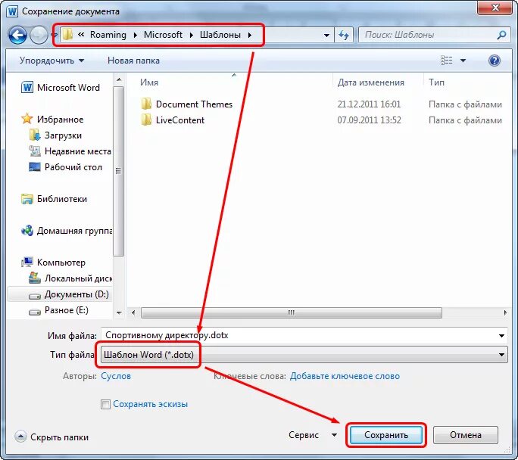Screen dimensions: 518x460
Task: Click the folder icon in address bar
Action: pyautogui.click(x=67, y=35)
